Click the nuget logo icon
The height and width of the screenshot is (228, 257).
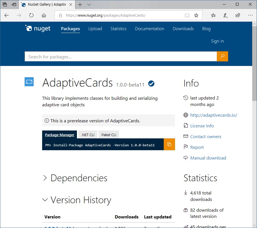tap(29, 28)
